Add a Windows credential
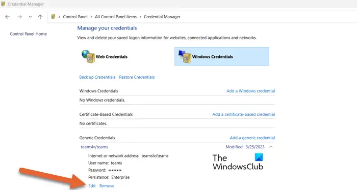 251,91
